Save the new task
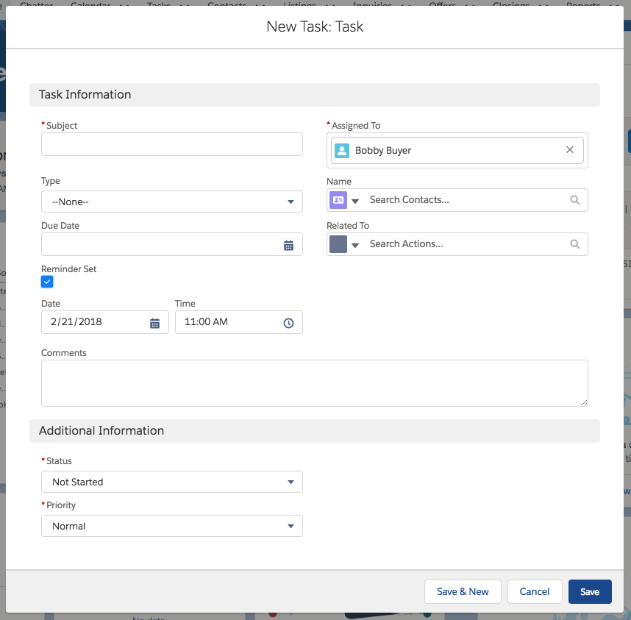Viewport: 631px width, 620px height. 590,591
